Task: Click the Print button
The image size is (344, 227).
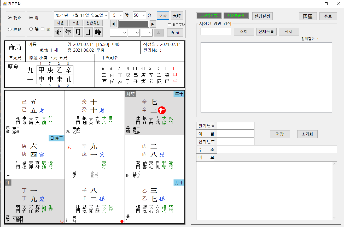Action: tap(175, 33)
